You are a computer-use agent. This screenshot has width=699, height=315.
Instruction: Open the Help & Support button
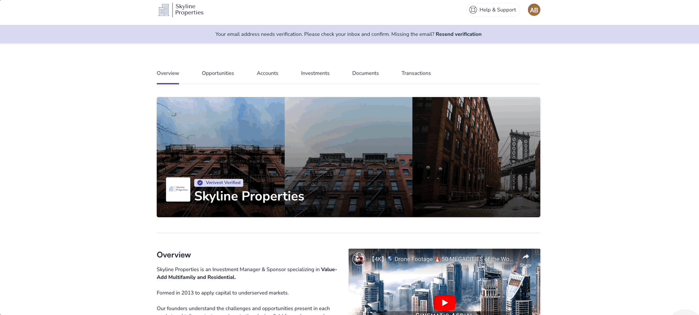point(493,10)
